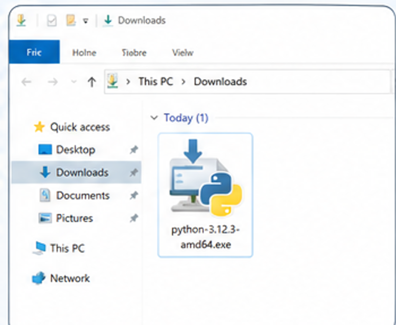Viewport: 396px width, 325px height.
Task: Go up one level with the up arrow
Action: click(91, 82)
